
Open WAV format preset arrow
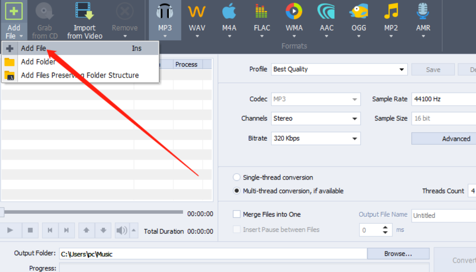pyautogui.click(x=197, y=37)
